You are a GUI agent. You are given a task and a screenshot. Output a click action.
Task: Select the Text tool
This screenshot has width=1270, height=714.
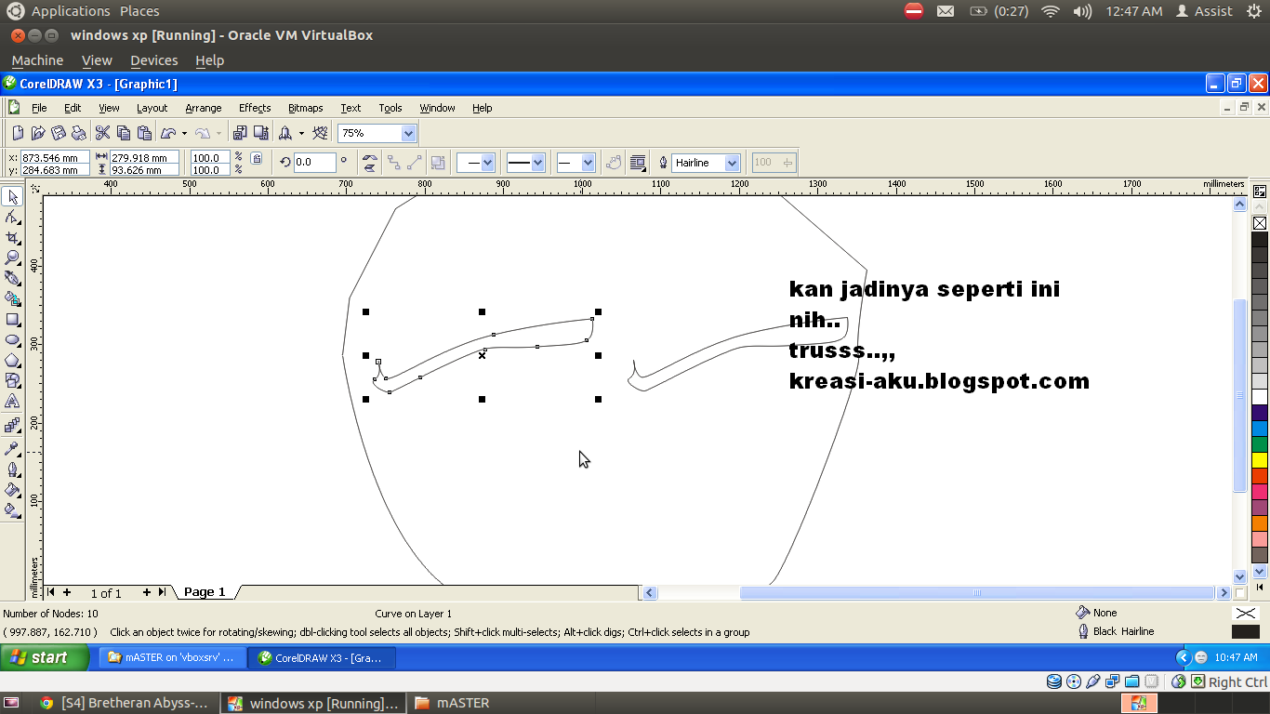tap(12, 401)
